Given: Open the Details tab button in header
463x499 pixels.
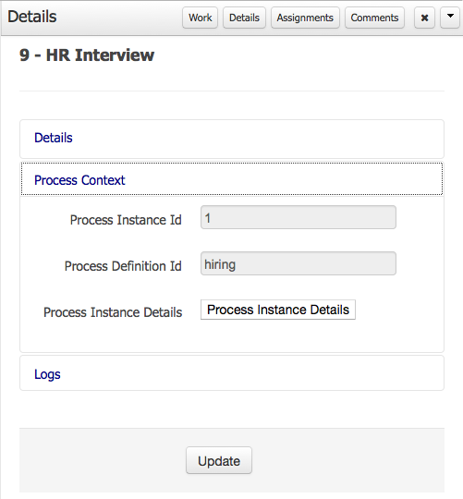Looking at the screenshot, I should coord(244,18).
